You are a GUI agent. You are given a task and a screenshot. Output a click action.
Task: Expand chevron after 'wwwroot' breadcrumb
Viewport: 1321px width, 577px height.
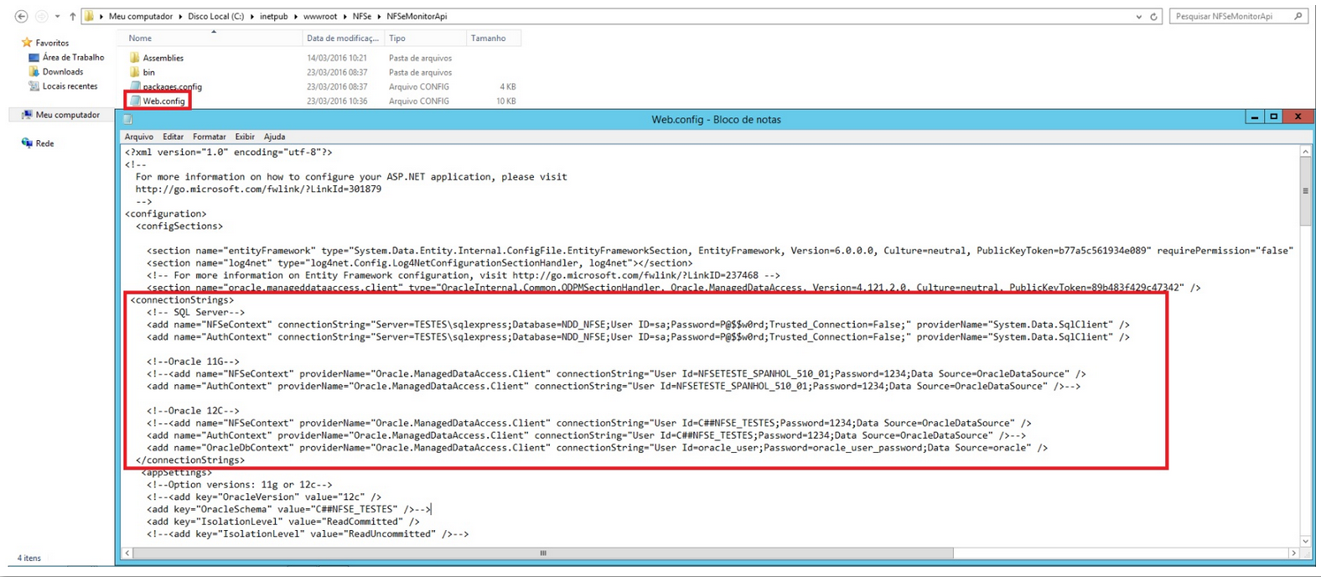[343, 16]
